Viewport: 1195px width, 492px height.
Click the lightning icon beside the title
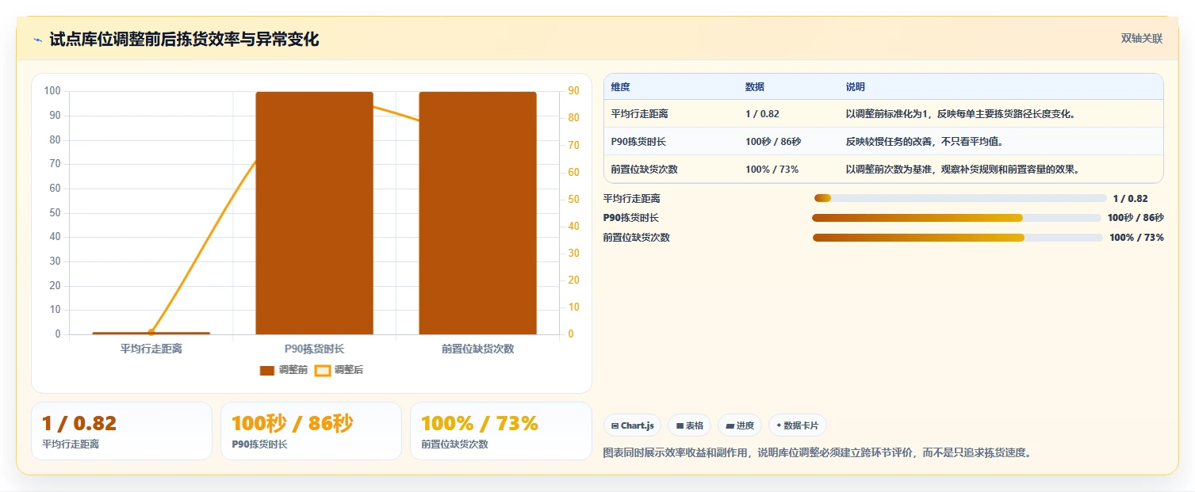click(37, 40)
